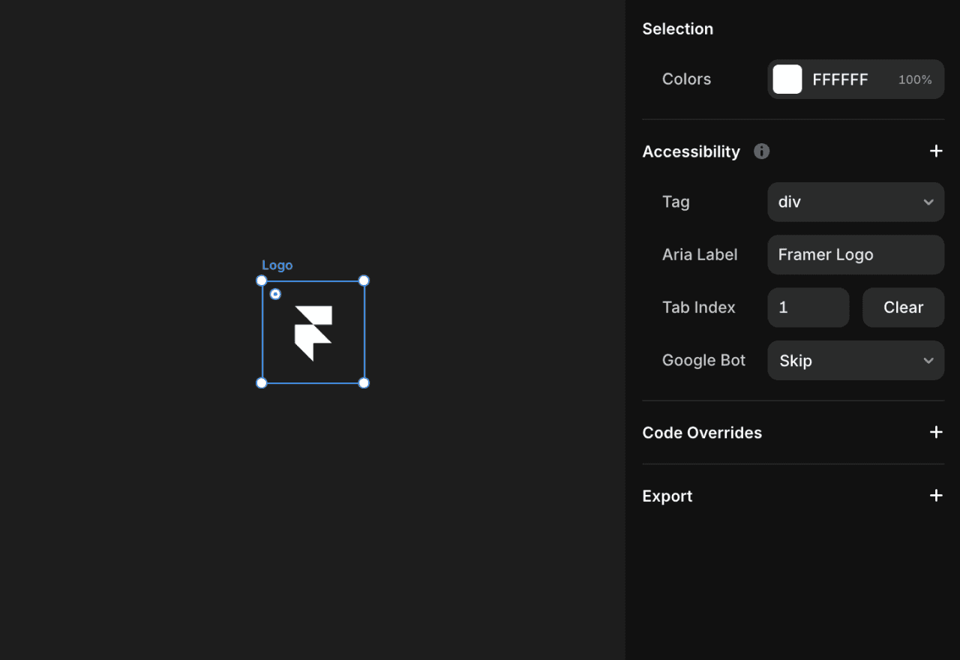Click the Aria Label field with Framer Logo
960x660 pixels.
point(856,254)
